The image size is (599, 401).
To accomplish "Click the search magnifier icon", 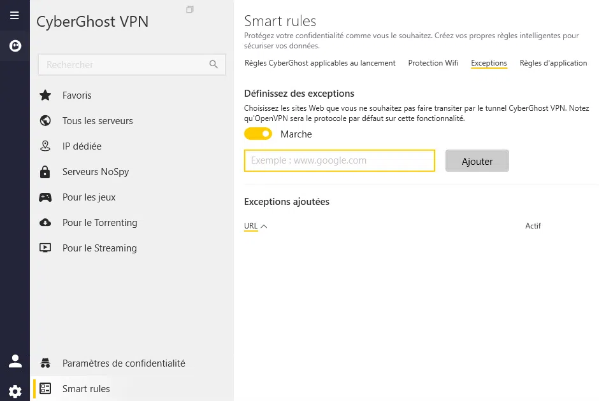I will 214,65.
